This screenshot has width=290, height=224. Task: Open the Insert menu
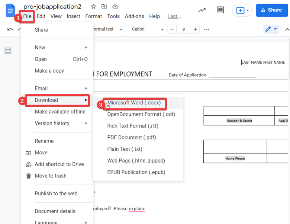pos(73,16)
